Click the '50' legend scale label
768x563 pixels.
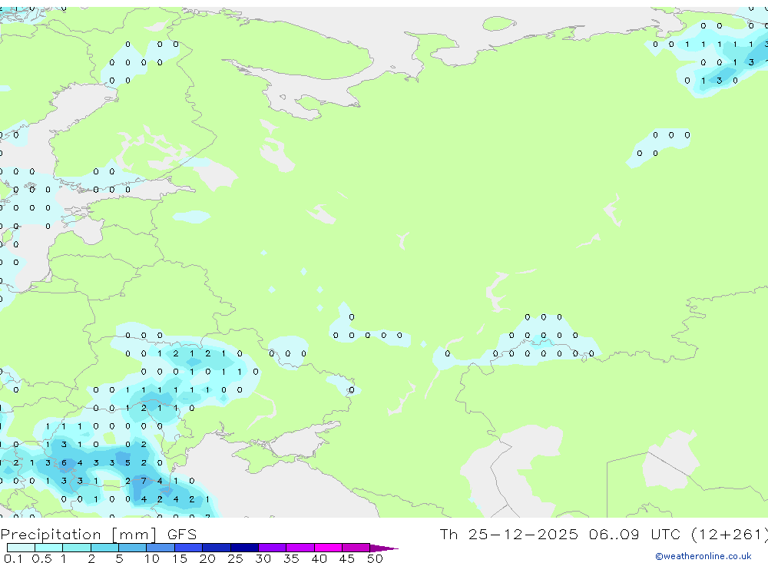pos(375,558)
